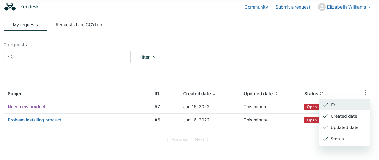
Task: Sort by Updated date arrows icon
Action: [x=276, y=94]
